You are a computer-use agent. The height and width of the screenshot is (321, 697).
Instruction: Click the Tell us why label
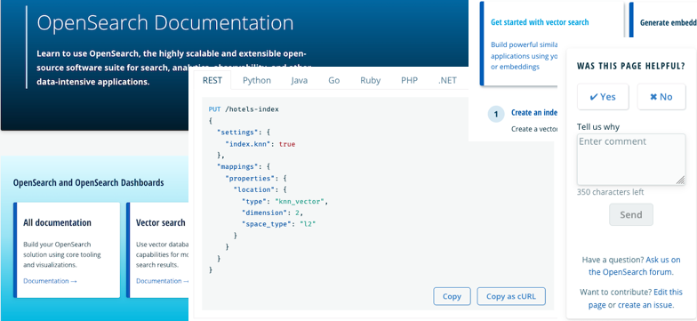[x=598, y=127]
